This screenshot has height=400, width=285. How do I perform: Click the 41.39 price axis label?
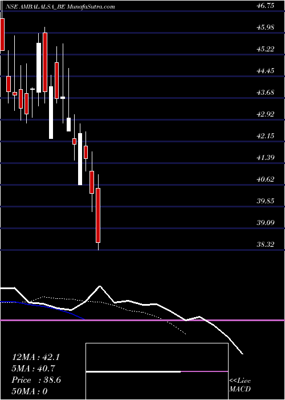[266, 158]
